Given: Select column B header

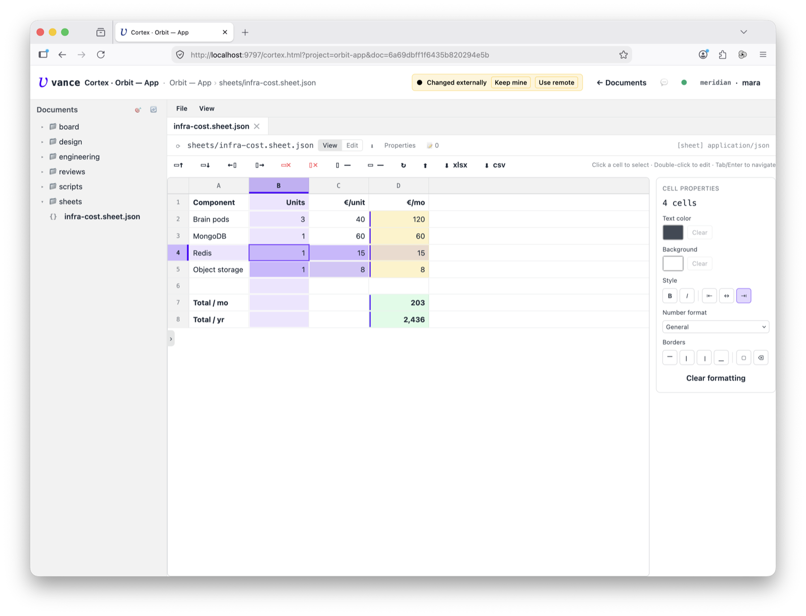Looking at the screenshot, I should tap(279, 186).
